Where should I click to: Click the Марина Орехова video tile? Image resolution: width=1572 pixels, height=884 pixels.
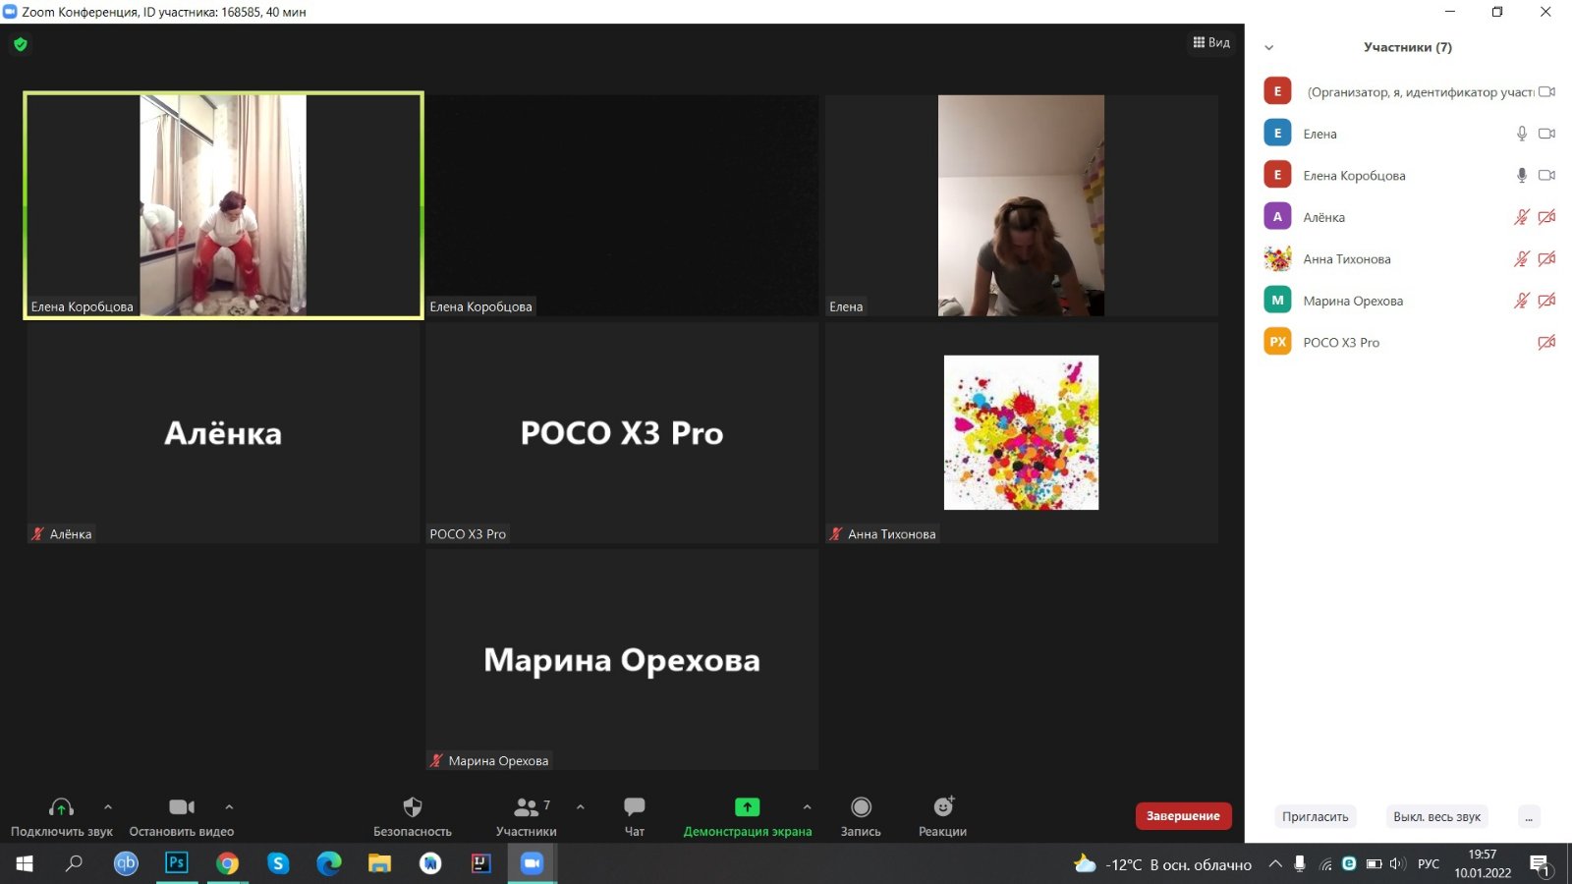click(622, 659)
